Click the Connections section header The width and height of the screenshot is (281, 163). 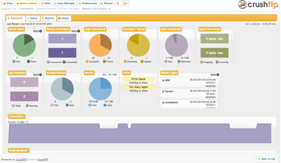[16, 116]
